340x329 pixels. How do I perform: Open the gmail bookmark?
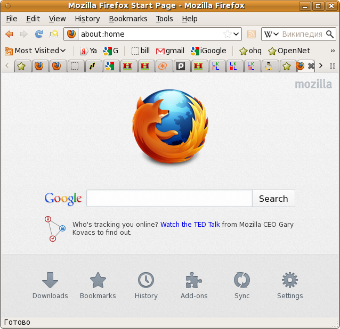click(x=170, y=51)
